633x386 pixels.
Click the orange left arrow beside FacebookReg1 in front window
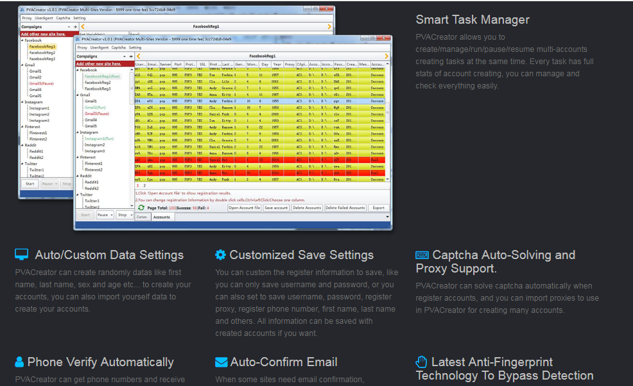[x=138, y=56]
